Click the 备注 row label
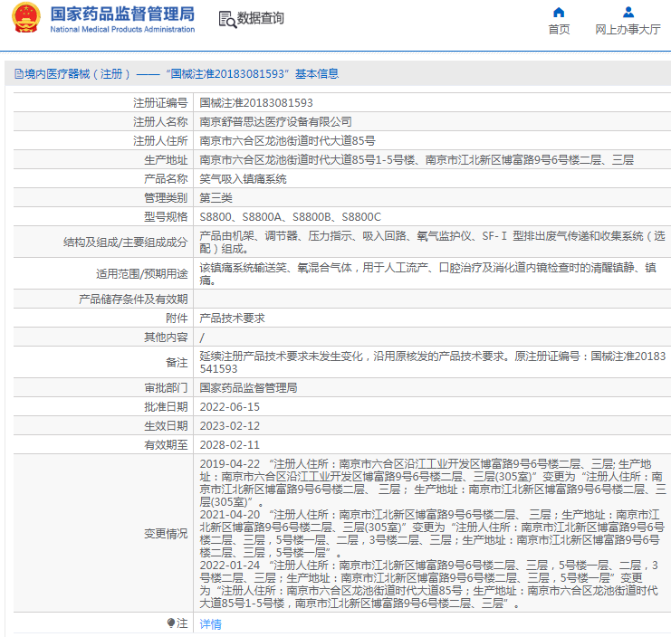Screen dimensions: 671x637 click(177, 363)
